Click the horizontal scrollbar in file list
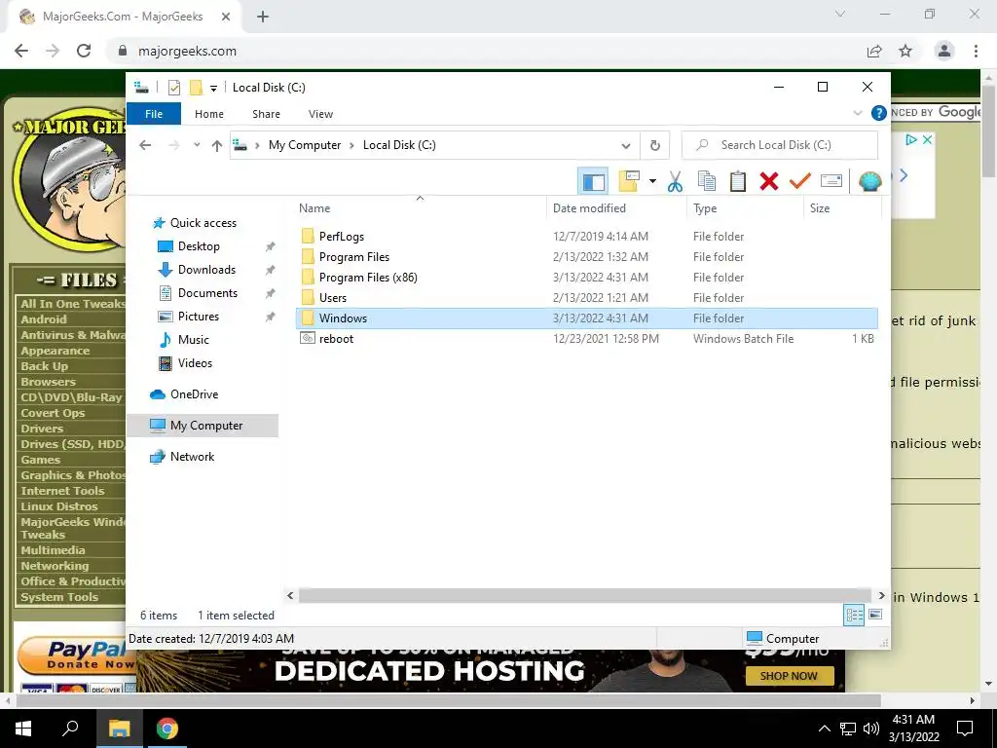Image resolution: width=997 pixels, height=748 pixels. 584,596
